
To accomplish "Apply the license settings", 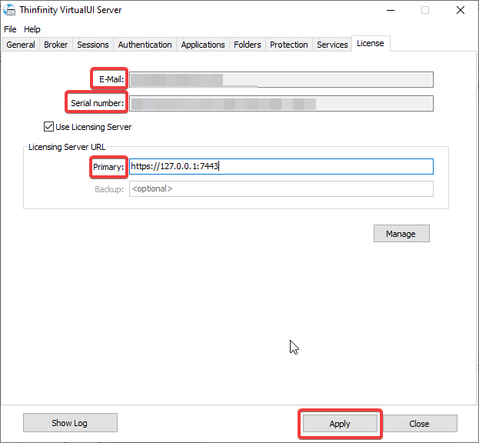I will (340, 424).
